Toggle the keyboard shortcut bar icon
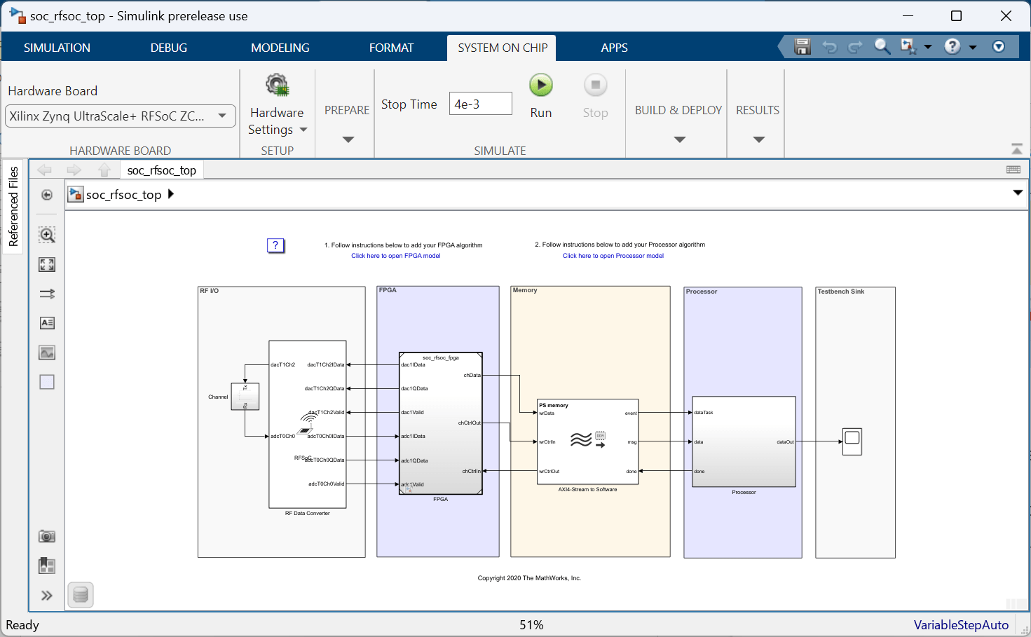Image resolution: width=1031 pixels, height=637 pixels. point(1012,169)
